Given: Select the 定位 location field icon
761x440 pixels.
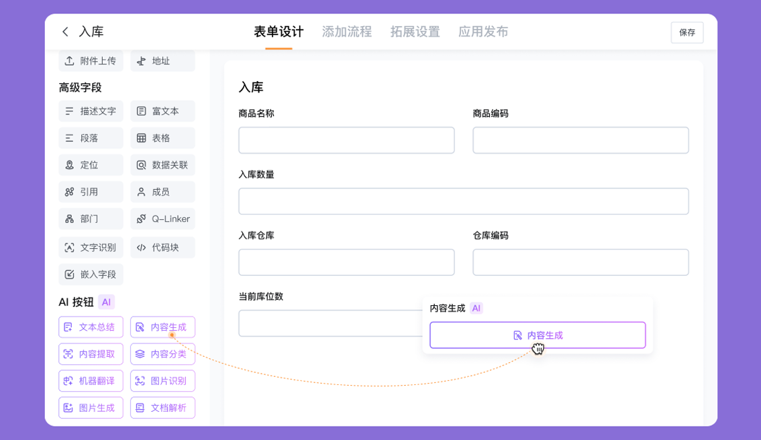Looking at the screenshot, I should tap(91, 164).
